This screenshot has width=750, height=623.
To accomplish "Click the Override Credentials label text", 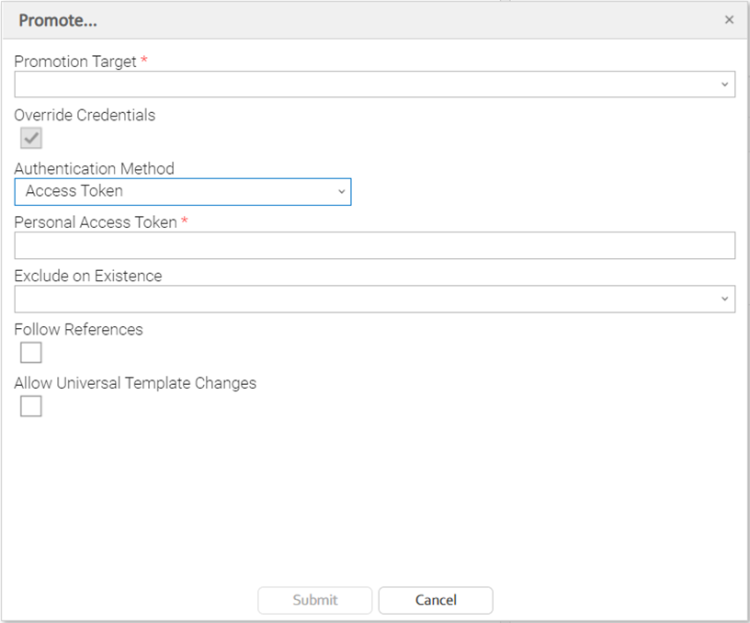I will 85,116.
